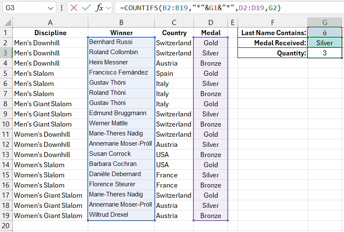This screenshot has width=344, height=232.
Task: Click the Winner header cell
Action: coord(121,33)
